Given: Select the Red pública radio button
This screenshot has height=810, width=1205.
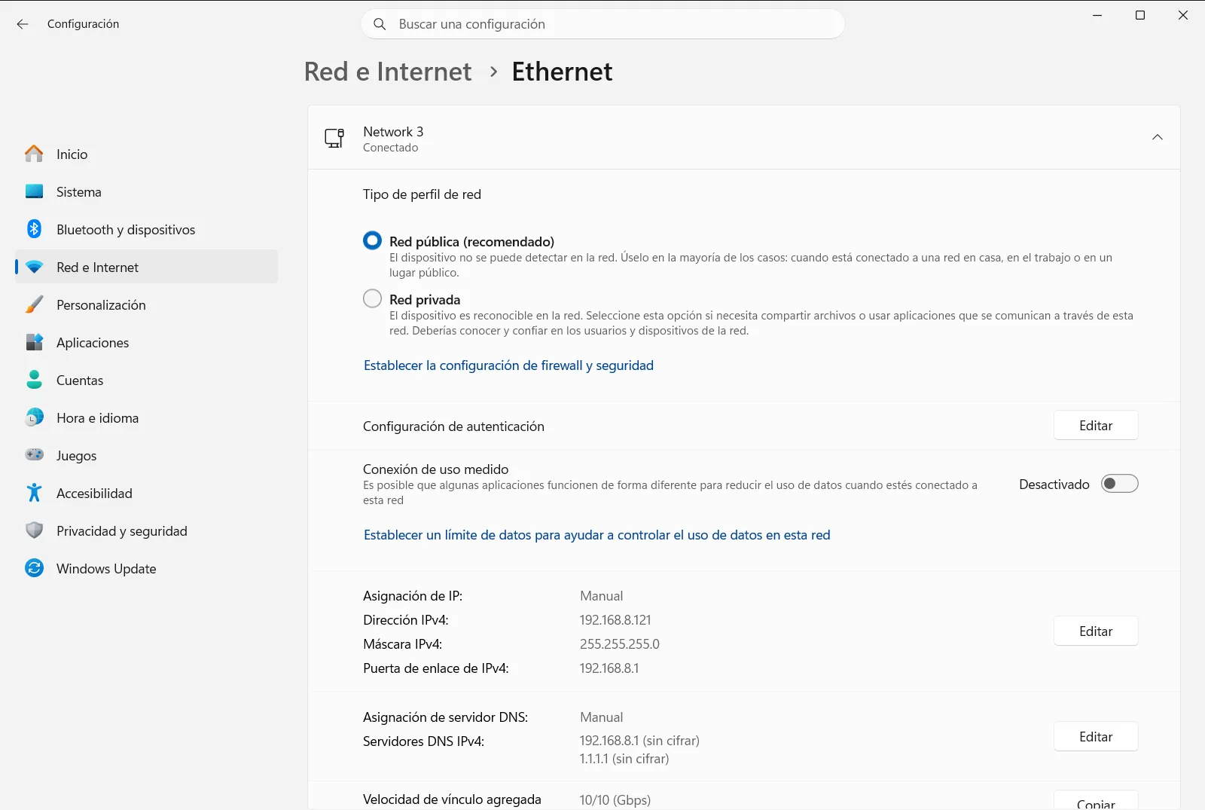Looking at the screenshot, I should 372,241.
